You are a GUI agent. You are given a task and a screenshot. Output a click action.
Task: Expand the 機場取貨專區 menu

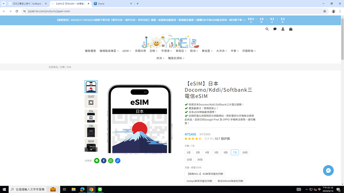(x=109, y=51)
